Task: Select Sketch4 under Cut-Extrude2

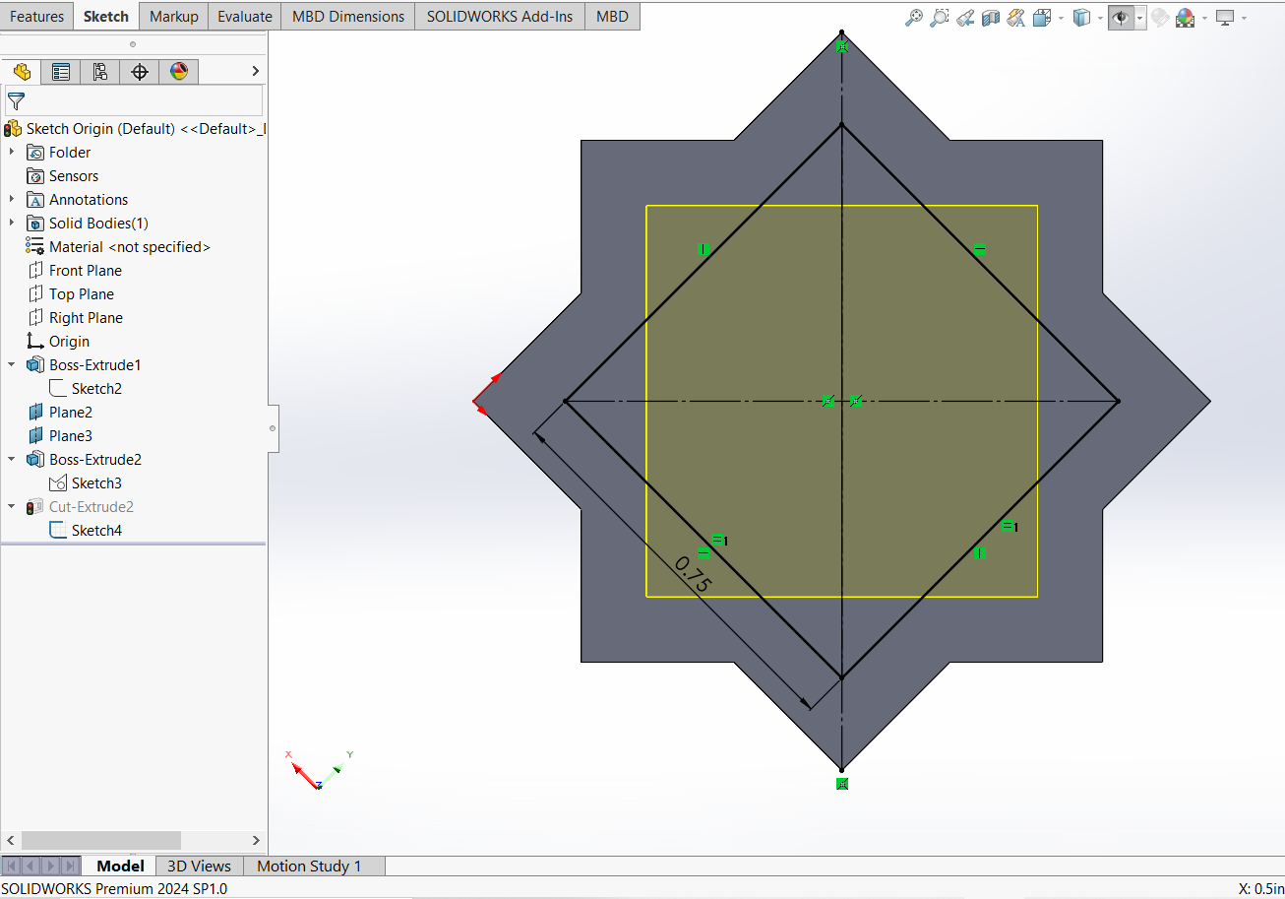Action: pyautogui.click(x=86, y=530)
